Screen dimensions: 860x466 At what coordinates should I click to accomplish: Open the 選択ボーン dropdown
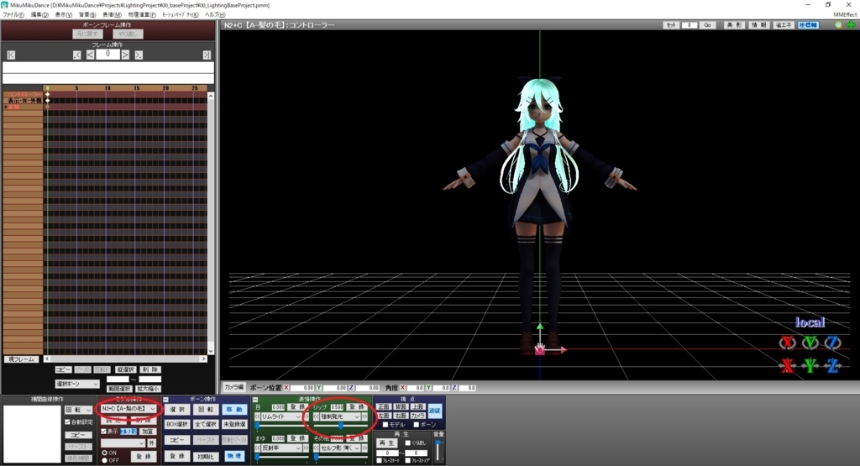tap(76, 384)
